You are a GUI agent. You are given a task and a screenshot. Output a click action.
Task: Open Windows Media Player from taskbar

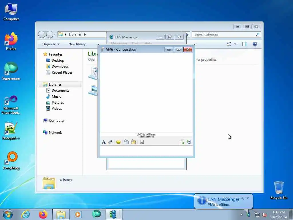[x=78, y=214]
